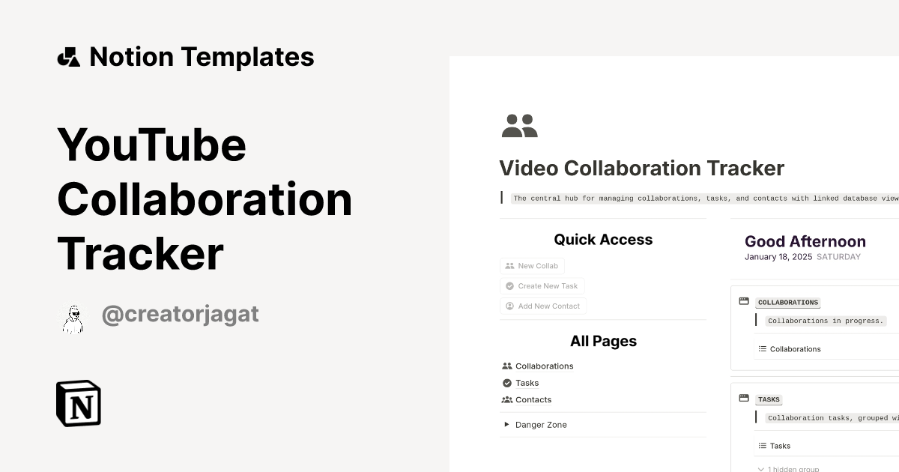
Task: Click the people page icon above Video Collaboration Tracker
Action: point(518,124)
